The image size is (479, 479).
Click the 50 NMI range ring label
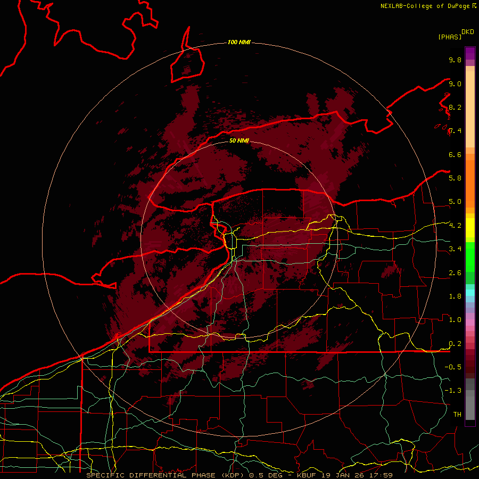[x=239, y=141]
